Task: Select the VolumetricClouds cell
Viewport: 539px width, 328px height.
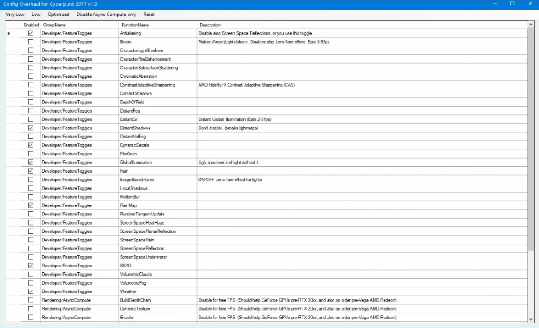Action: pyautogui.click(x=158, y=274)
